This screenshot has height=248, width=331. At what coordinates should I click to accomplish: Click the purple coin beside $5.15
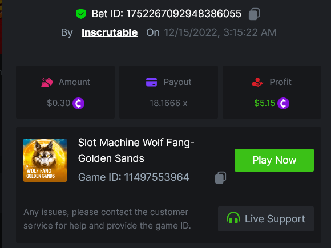283,103
